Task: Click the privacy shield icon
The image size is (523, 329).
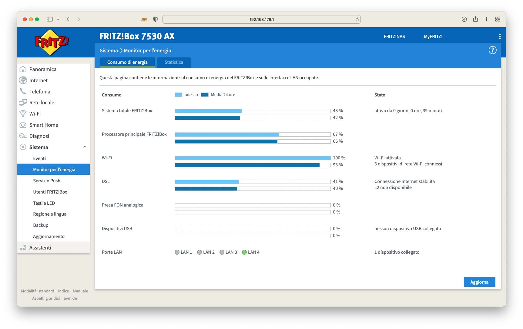Action: (x=156, y=19)
